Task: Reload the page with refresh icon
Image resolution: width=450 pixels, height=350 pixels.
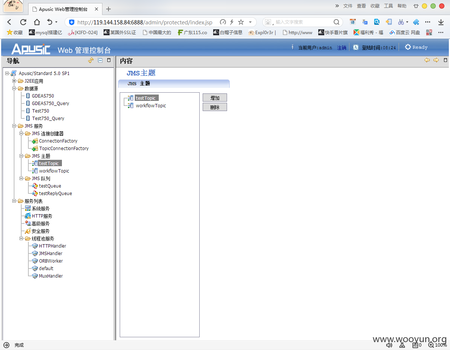Action: (23, 22)
